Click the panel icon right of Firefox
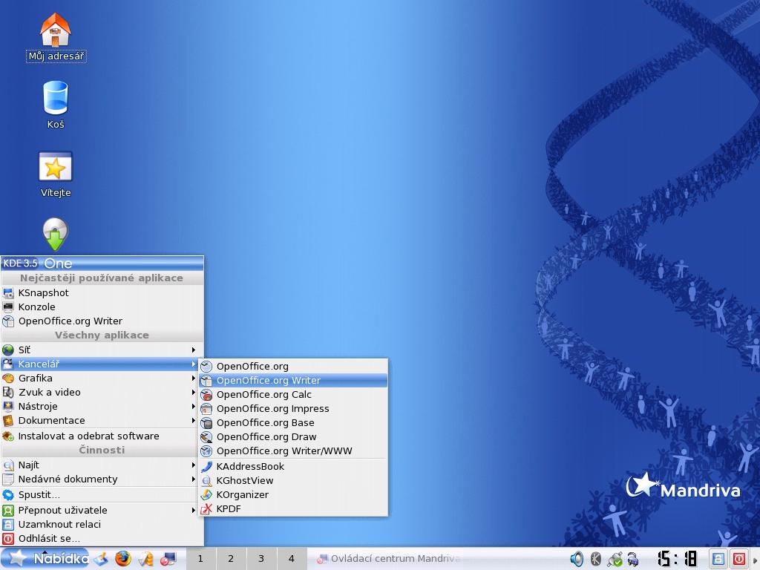This screenshot has height=570, width=760. (145, 559)
